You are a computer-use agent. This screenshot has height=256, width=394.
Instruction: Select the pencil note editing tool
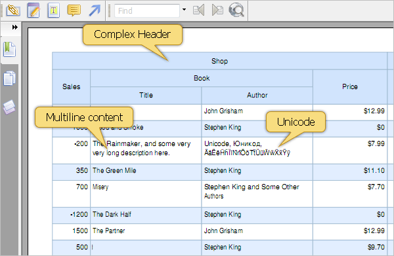click(33, 10)
